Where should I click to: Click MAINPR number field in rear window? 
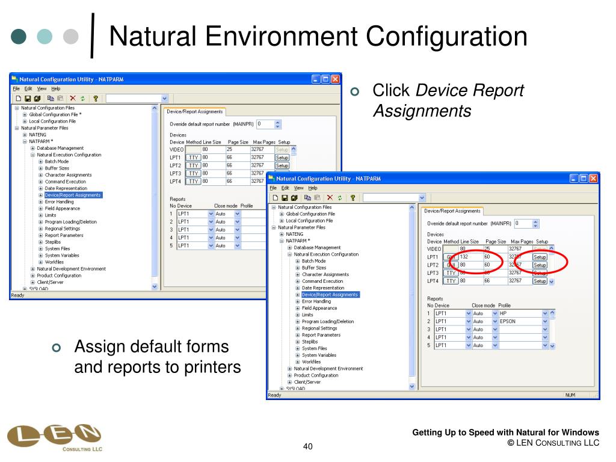coord(265,124)
